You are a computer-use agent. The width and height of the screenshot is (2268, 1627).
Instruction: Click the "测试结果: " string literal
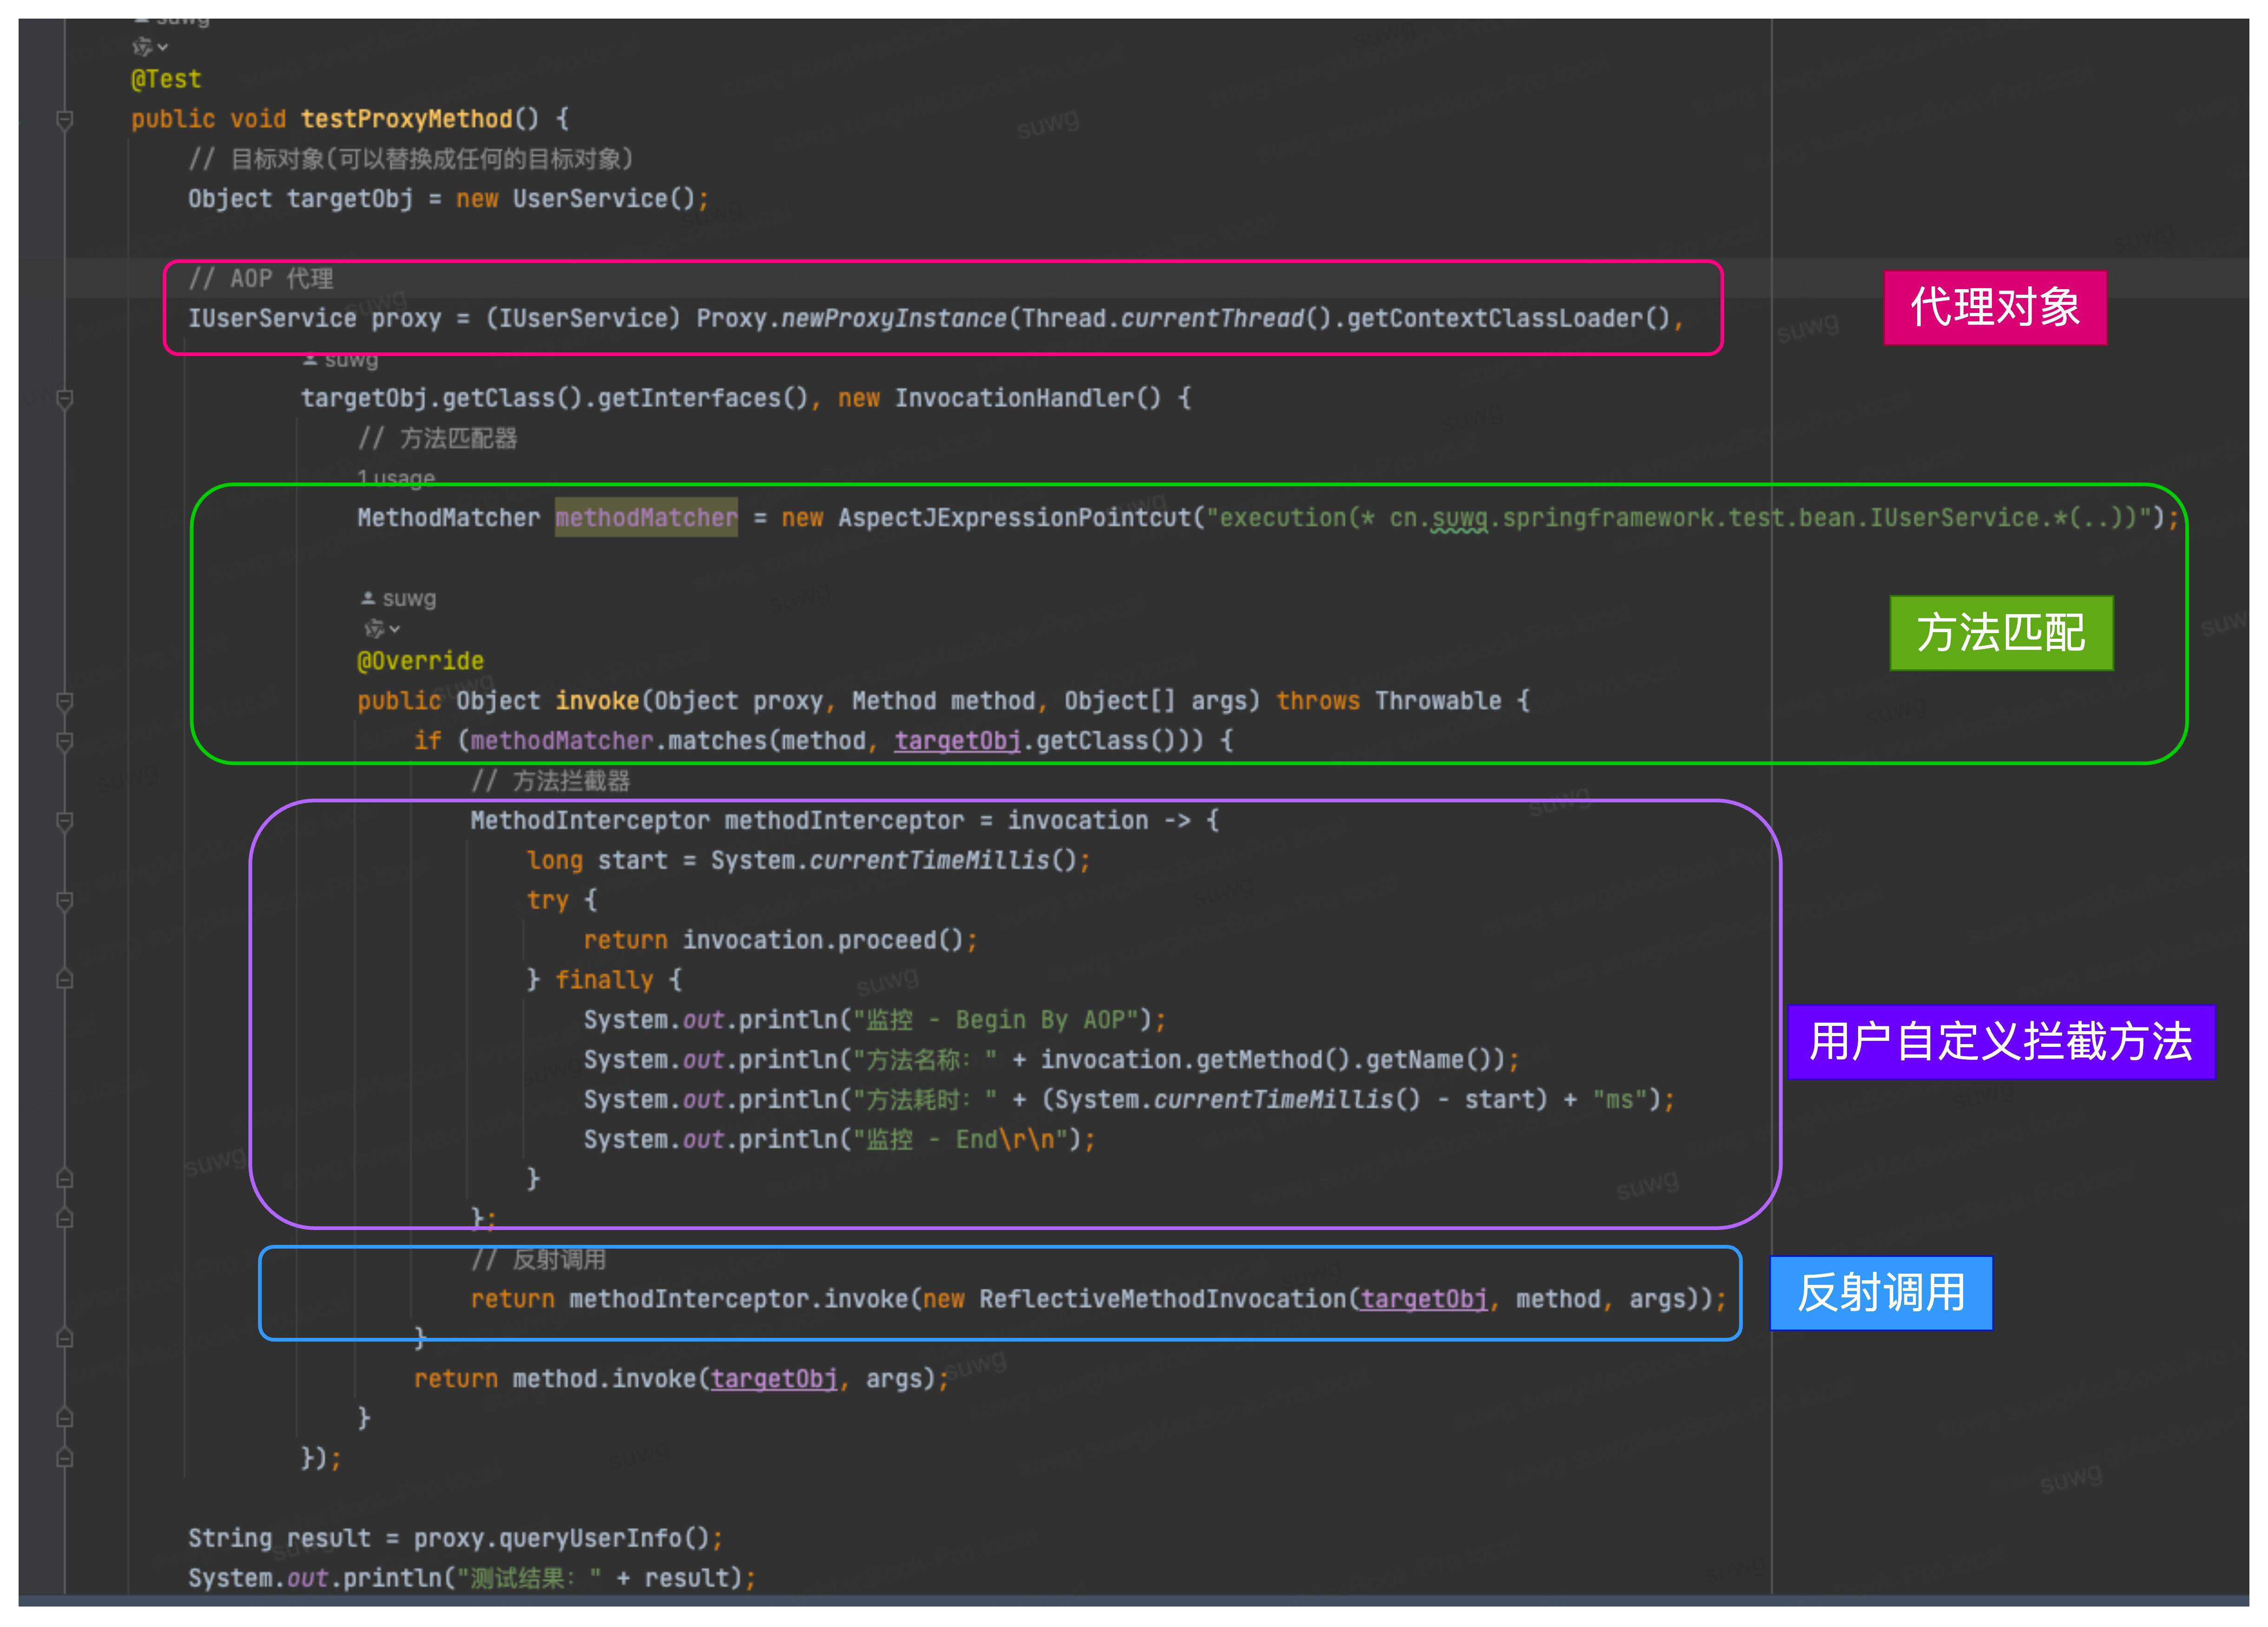pyautogui.click(x=529, y=1578)
